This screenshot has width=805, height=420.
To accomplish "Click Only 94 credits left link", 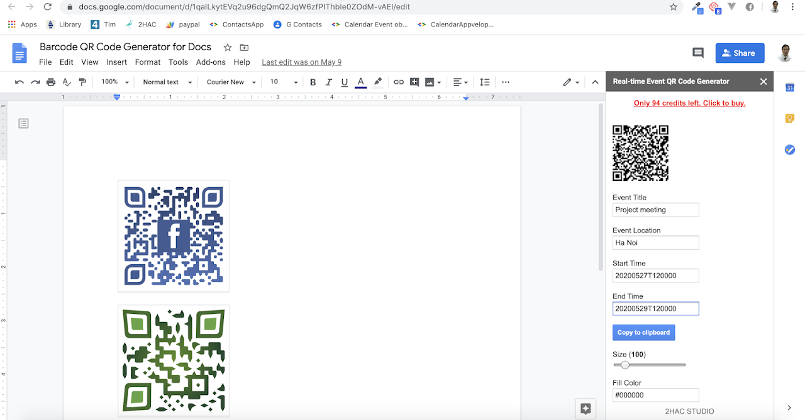I will point(689,103).
